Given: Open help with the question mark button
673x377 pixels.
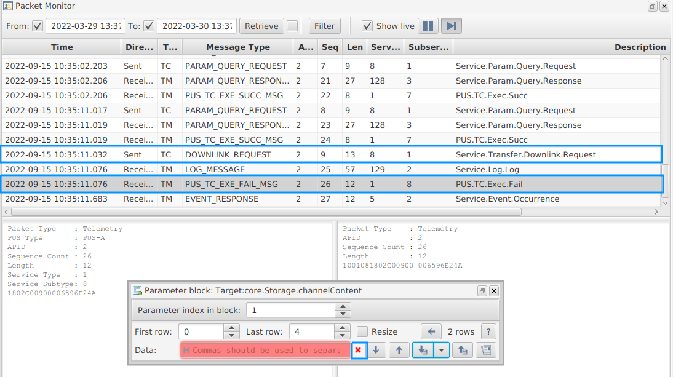Looking at the screenshot, I should [488, 331].
